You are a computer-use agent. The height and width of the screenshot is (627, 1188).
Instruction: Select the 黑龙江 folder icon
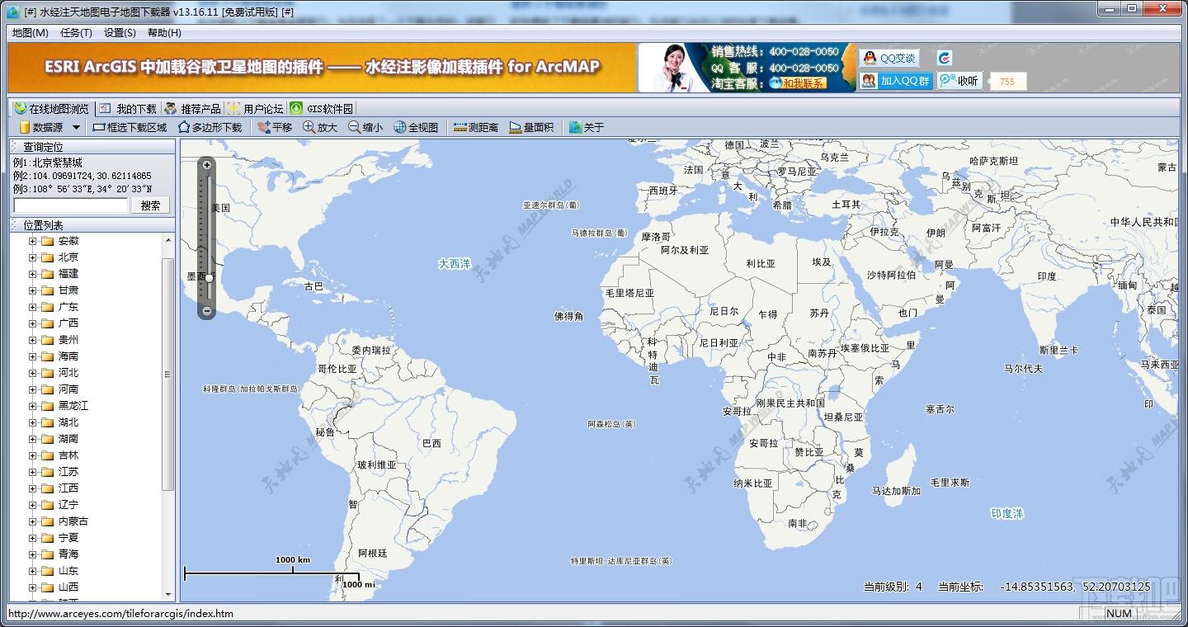point(47,406)
